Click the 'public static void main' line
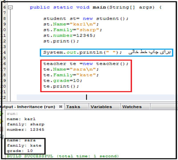This screenshot has height=160, width=178. click(96, 7)
